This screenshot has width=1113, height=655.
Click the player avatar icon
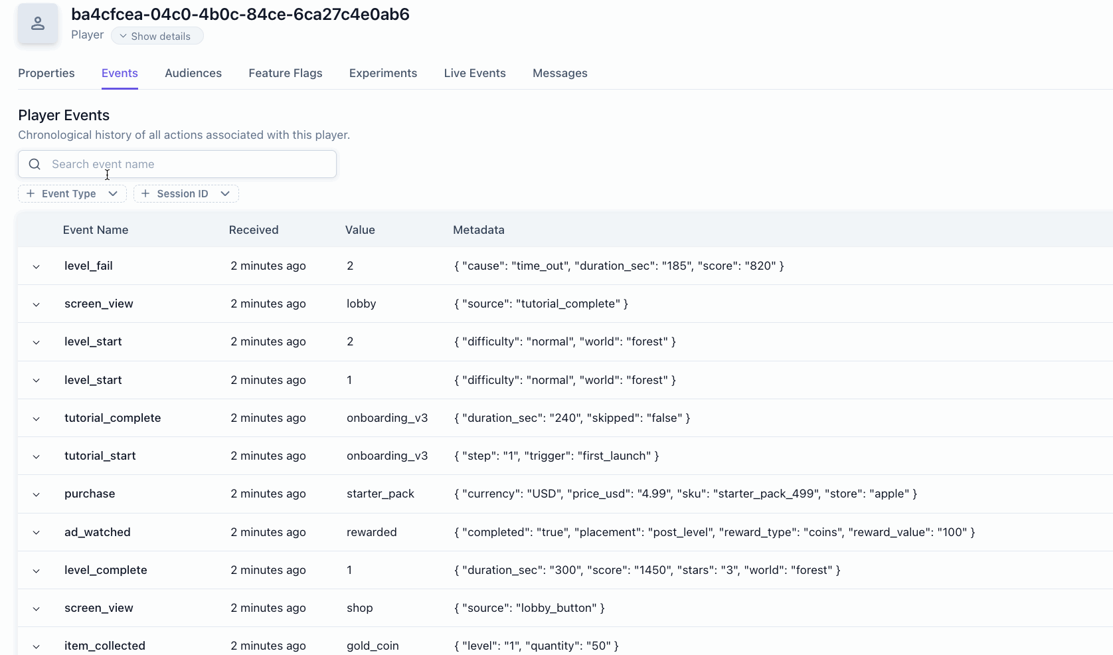tap(38, 24)
